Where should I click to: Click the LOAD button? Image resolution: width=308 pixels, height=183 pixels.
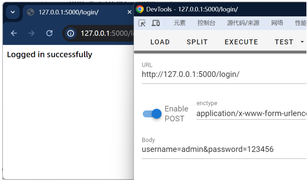click(x=160, y=42)
